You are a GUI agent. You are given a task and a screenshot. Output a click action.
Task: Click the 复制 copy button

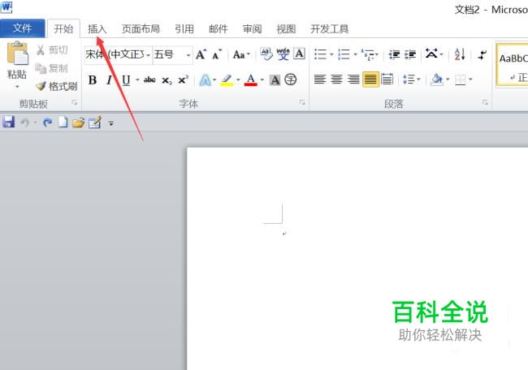[51, 68]
